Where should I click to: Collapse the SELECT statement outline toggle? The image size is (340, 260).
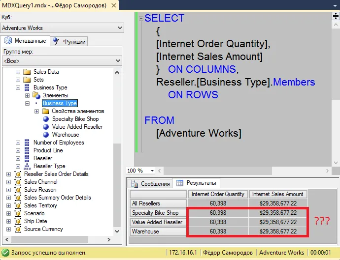tap(141, 19)
